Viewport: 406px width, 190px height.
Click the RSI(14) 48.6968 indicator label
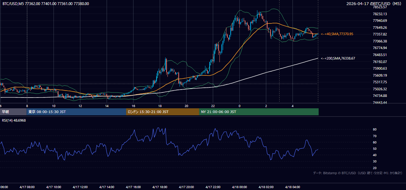coord(14,120)
